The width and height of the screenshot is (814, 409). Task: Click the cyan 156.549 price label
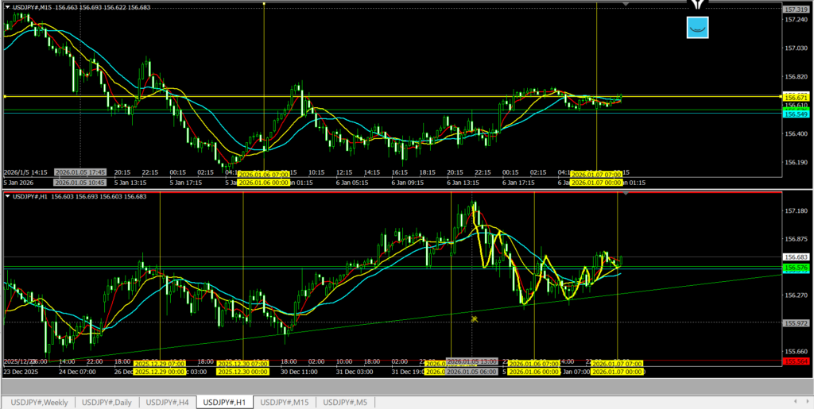click(x=796, y=114)
